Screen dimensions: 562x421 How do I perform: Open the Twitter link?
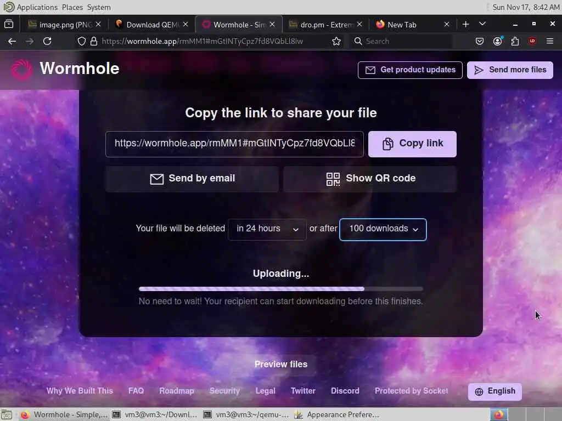303,391
